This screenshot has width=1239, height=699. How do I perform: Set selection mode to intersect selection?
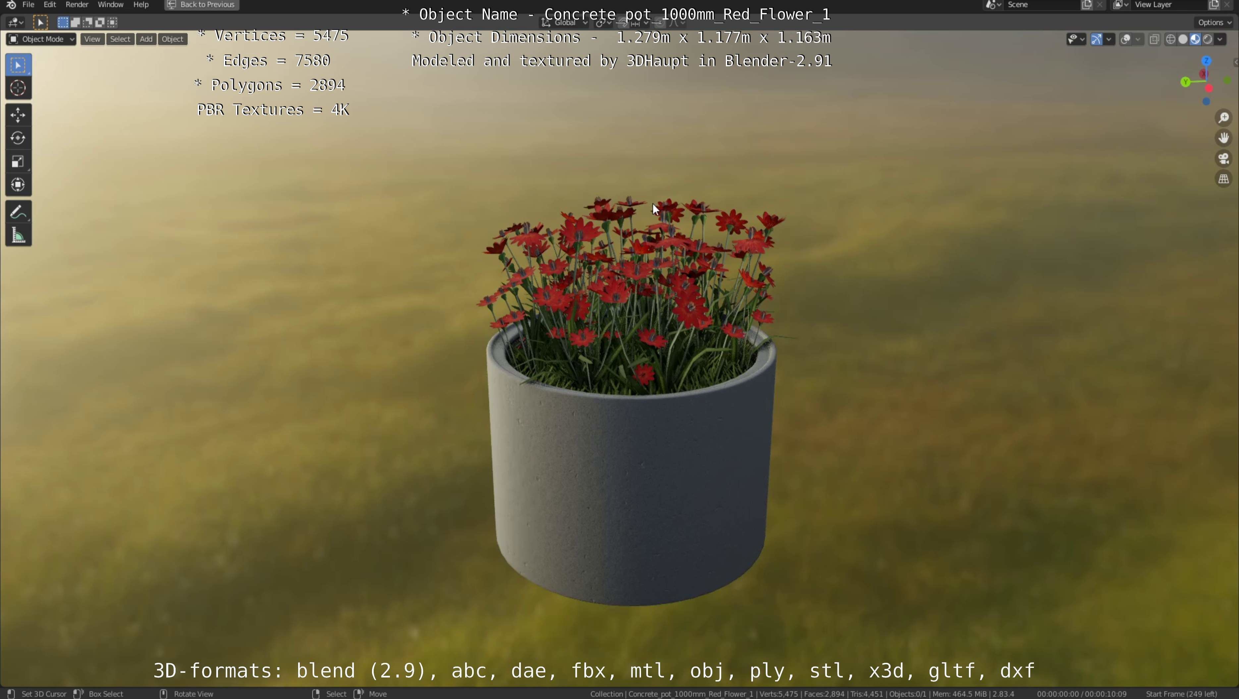[x=113, y=22]
